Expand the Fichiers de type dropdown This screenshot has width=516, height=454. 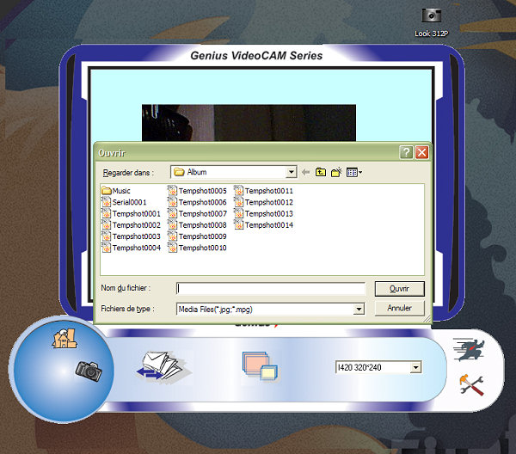(x=359, y=309)
